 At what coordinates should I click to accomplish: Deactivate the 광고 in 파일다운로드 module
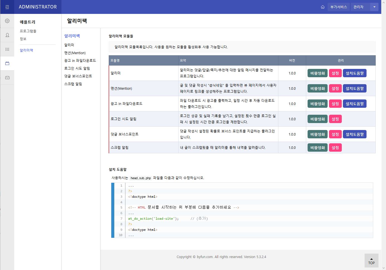318,104
